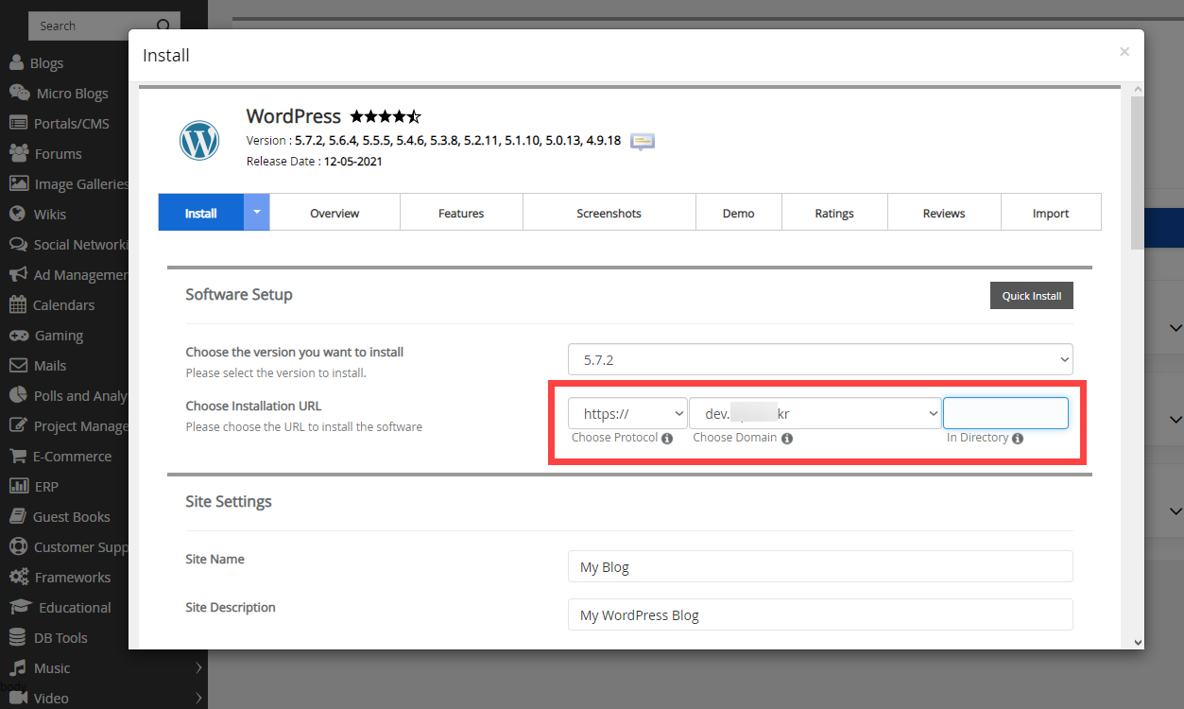Screen dimensions: 1184x709
Task: Click the search magnifier icon in sidebar
Action: (163, 26)
